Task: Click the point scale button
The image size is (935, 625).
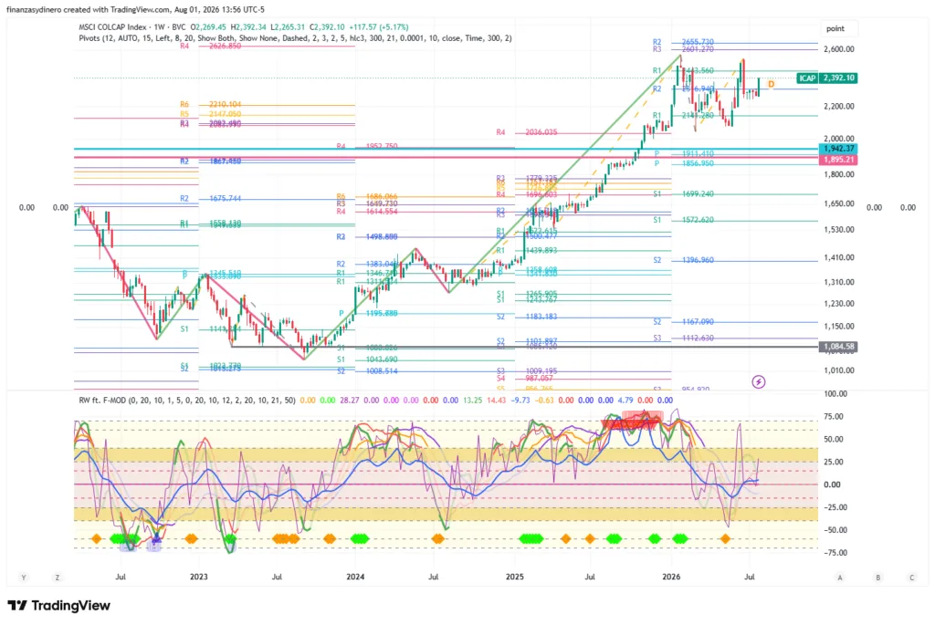Action: (835, 28)
